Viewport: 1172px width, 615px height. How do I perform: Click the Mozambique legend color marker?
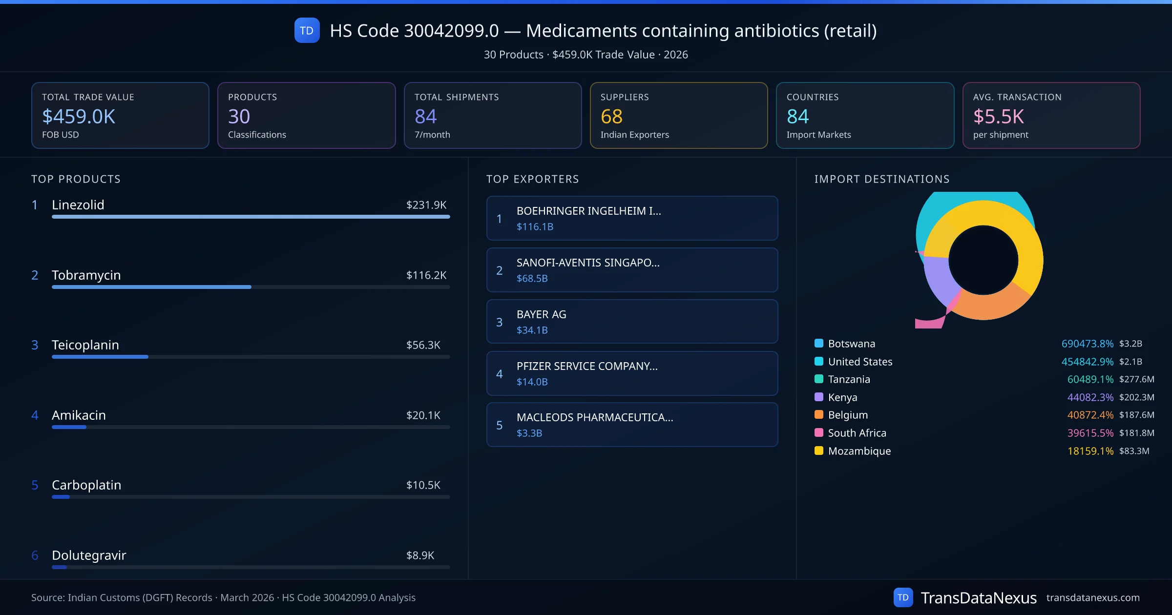click(x=818, y=451)
